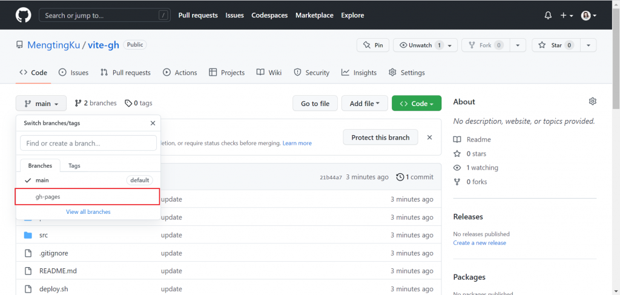620x295 pixels.
Task: Open the notifications bell
Action: click(x=548, y=15)
